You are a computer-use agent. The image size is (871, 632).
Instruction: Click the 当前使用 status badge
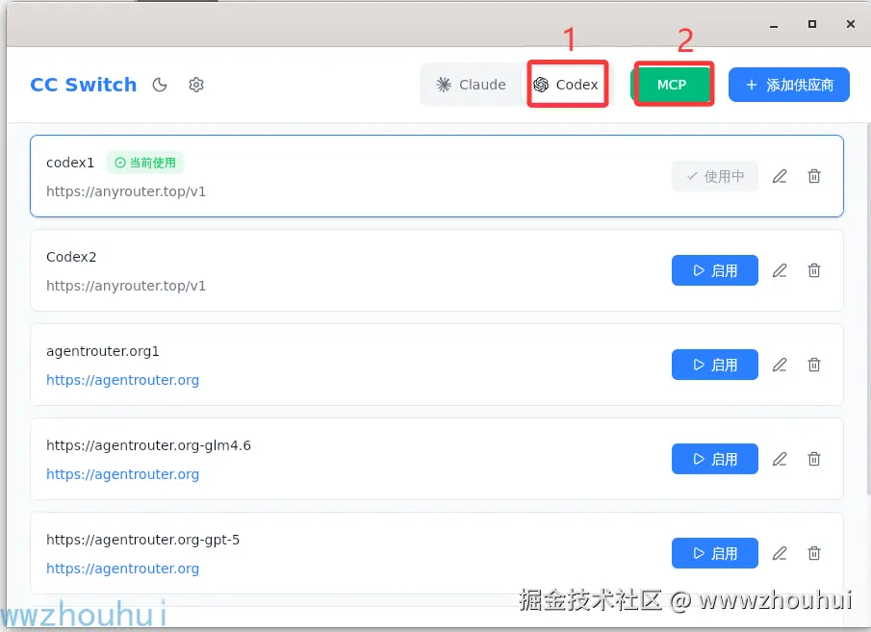[145, 163]
